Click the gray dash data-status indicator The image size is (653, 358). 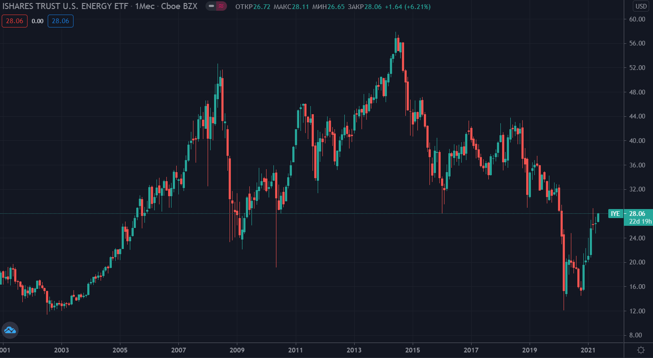point(211,6)
